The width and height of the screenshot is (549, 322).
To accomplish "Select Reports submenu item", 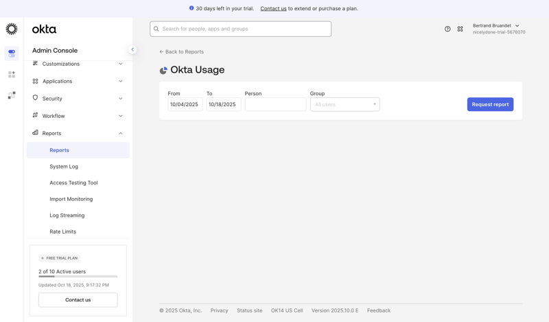I will point(78,150).
